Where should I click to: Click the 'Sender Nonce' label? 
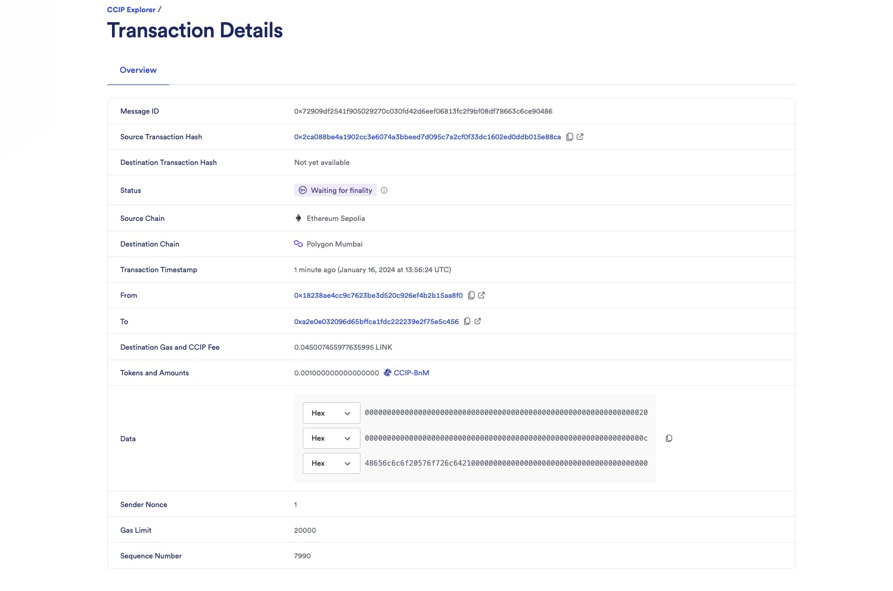[x=143, y=505]
